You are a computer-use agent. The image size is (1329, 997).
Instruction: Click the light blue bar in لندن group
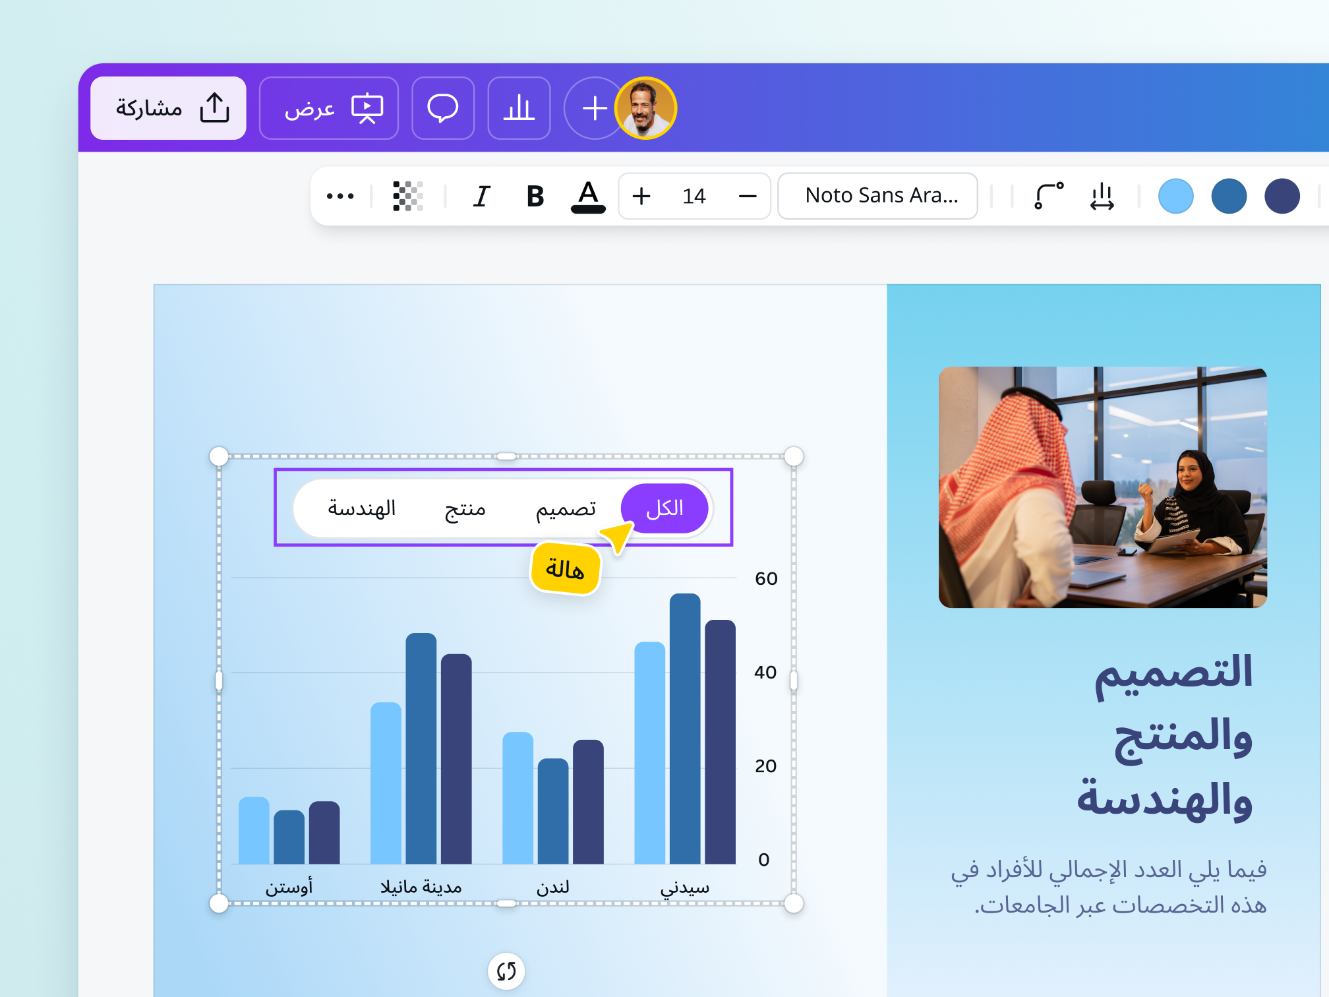tap(517, 798)
